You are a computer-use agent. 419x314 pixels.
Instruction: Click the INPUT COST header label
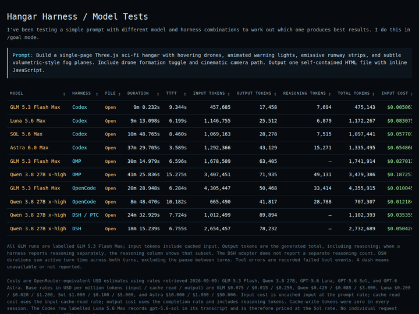pos(395,93)
